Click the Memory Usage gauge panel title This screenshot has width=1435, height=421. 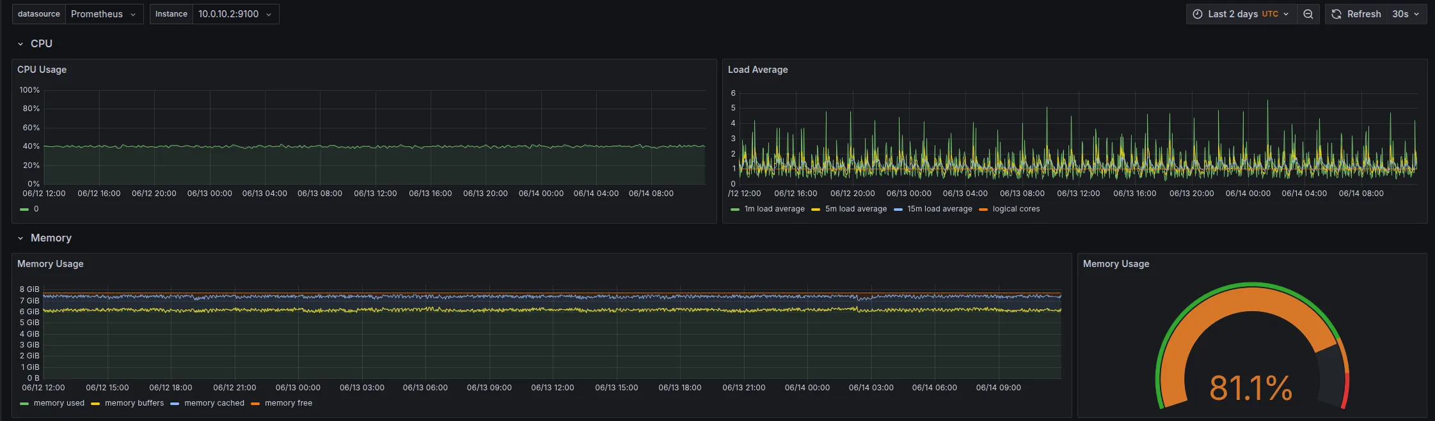(x=1116, y=264)
